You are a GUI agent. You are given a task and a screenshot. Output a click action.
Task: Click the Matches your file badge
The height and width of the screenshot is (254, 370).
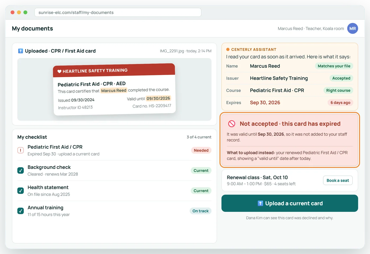pyautogui.click(x=334, y=66)
